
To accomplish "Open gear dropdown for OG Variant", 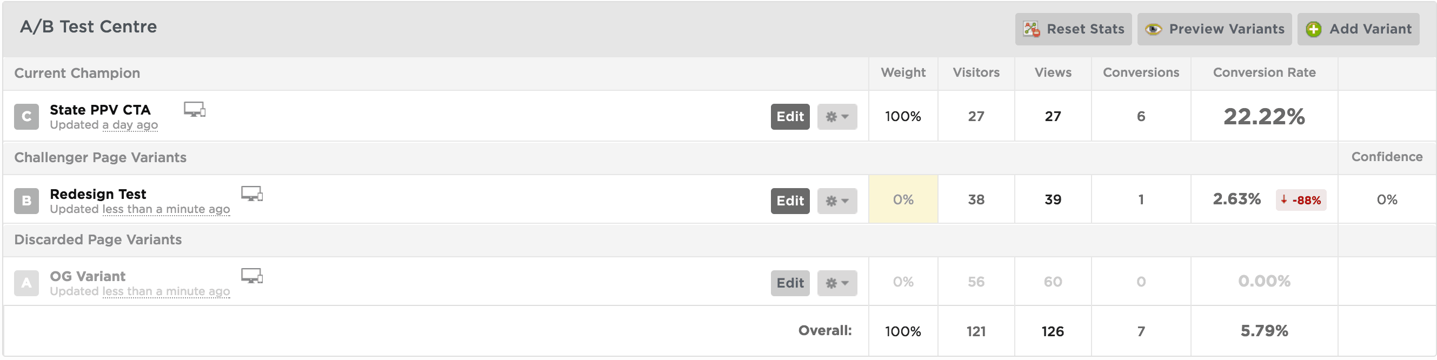I will (x=837, y=283).
